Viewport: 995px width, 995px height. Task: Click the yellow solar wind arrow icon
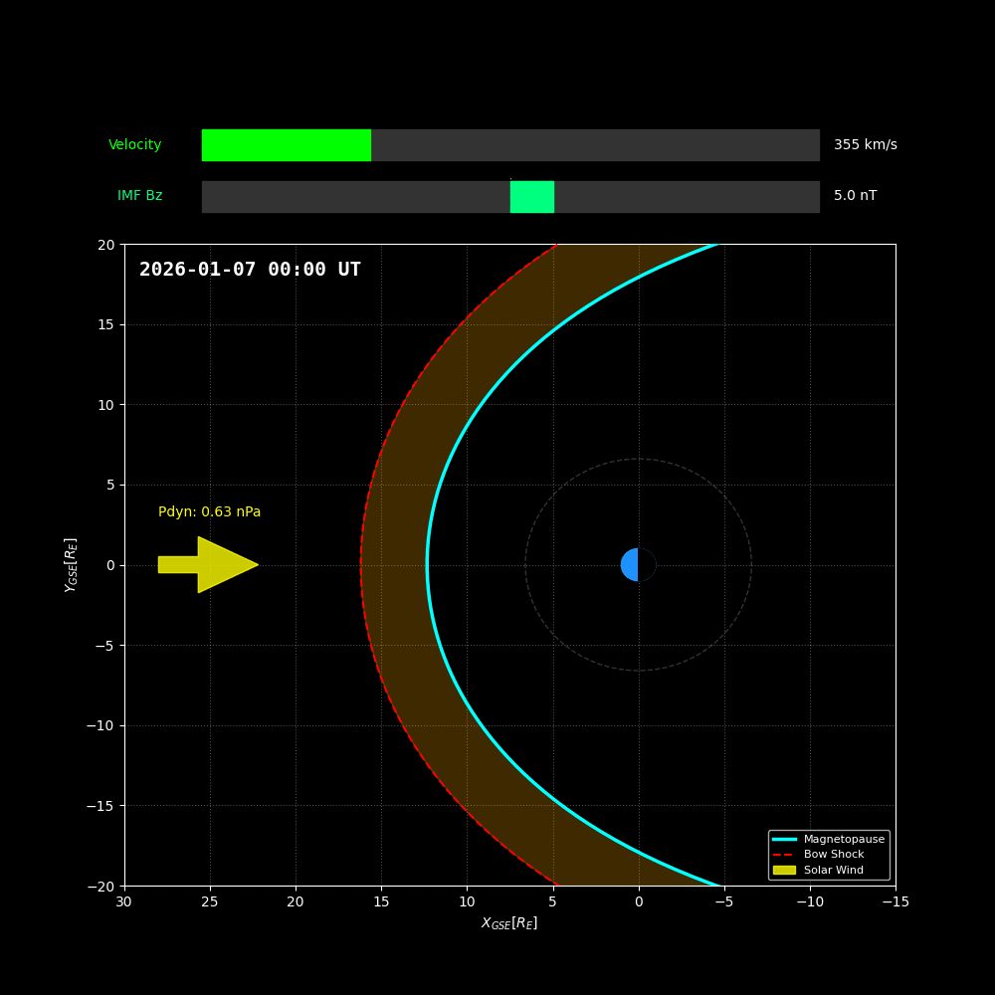(206, 564)
